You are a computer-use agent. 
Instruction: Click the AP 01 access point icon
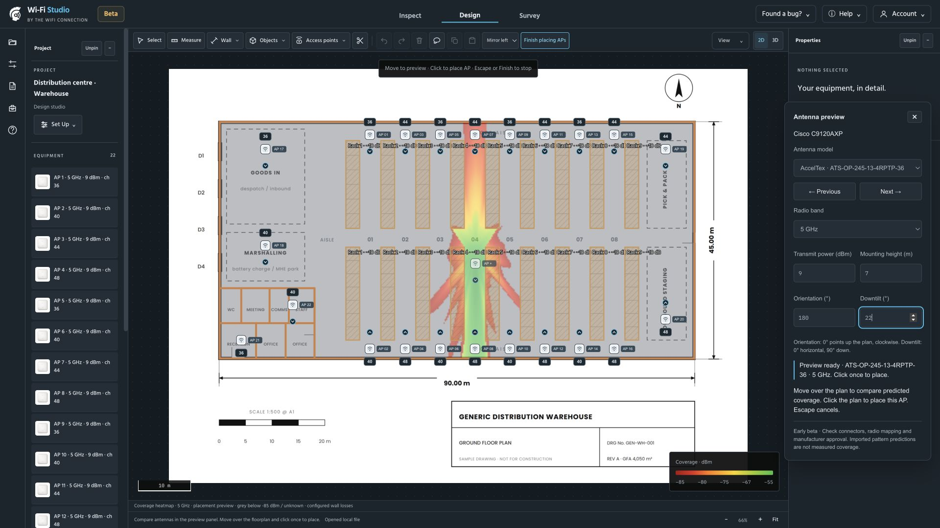click(370, 134)
